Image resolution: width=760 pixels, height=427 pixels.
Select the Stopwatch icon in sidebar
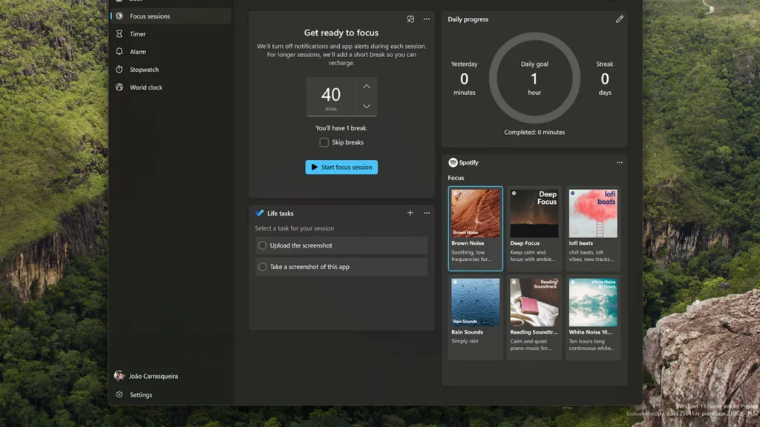[119, 69]
